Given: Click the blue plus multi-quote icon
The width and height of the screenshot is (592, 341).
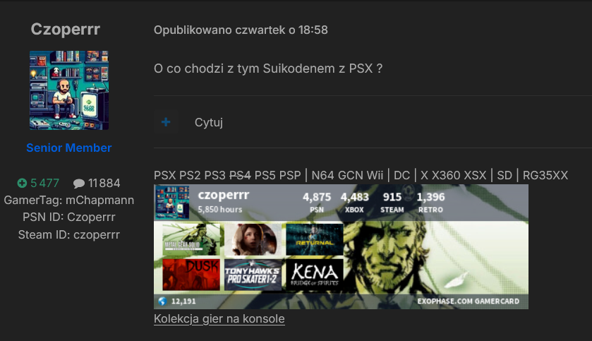Looking at the screenshot, I should 166,122.
